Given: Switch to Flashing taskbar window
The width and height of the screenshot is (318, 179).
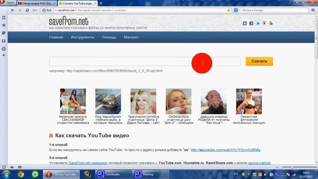Looking at the screenshot, I should tap(151, 175).
